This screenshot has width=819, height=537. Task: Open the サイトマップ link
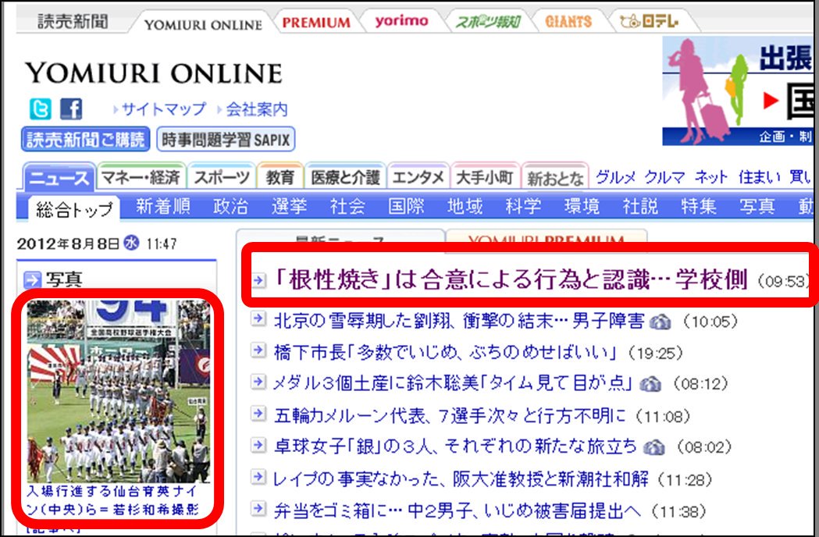coord(163,109)
